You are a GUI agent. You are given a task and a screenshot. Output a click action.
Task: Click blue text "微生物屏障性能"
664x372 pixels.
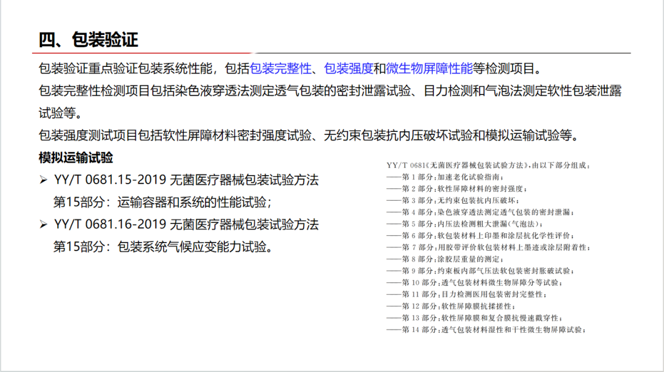pyautogui.click(x=429, y=68)
